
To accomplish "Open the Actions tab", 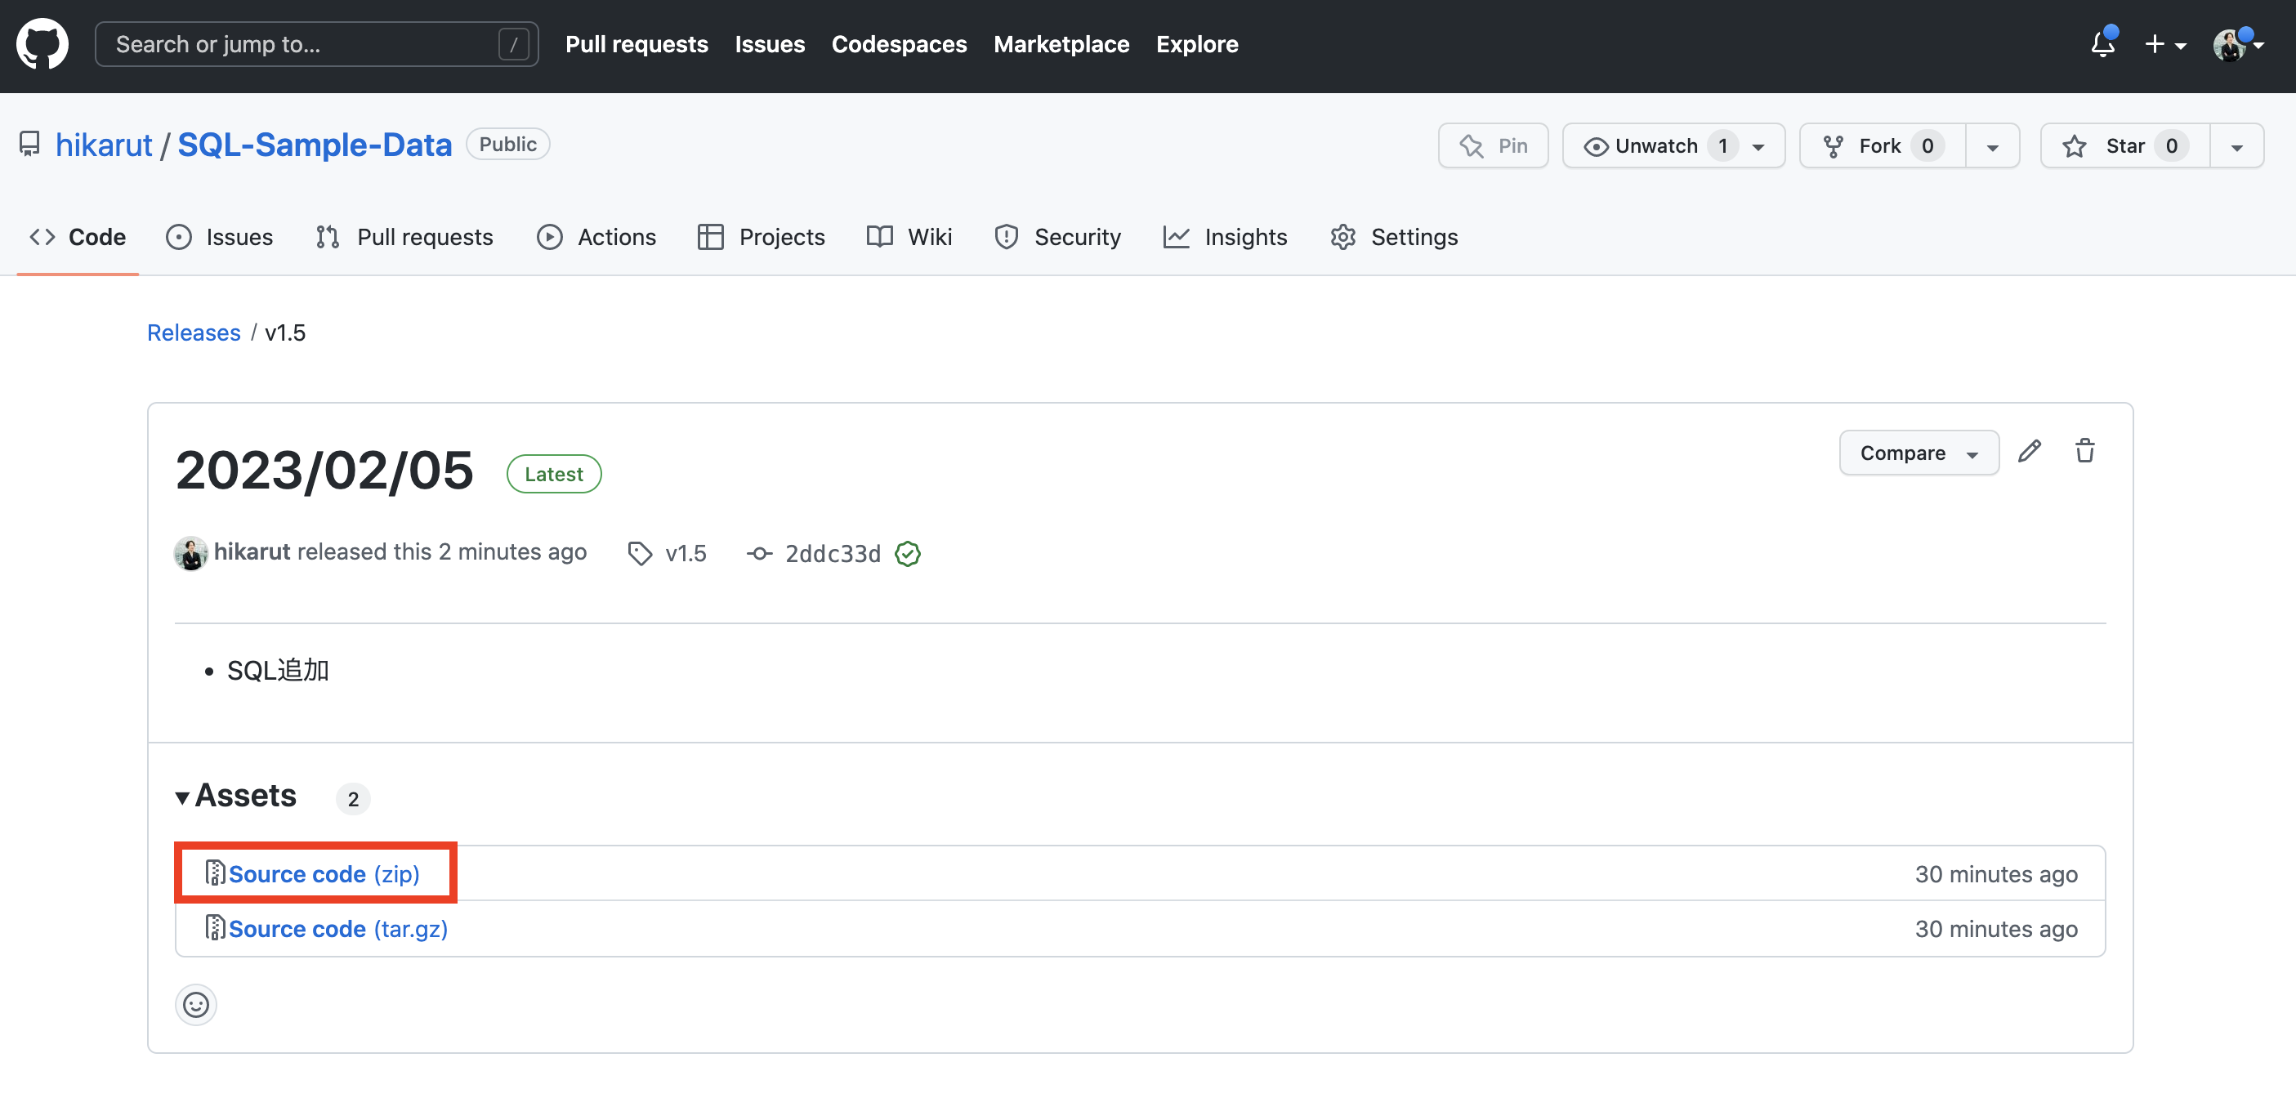I will pos(596,237).
